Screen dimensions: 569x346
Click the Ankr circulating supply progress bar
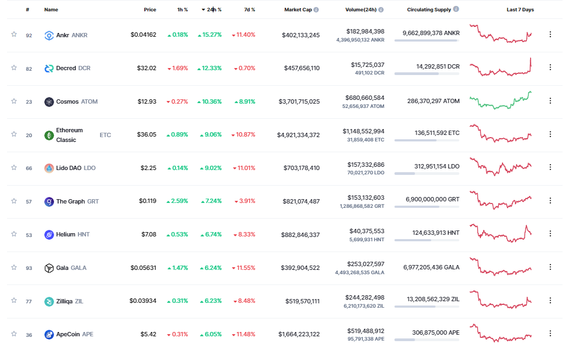pyautogui.click(x=426, y=40)
